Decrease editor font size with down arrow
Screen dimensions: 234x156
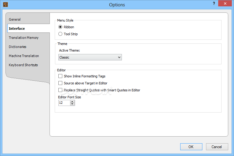72,104
